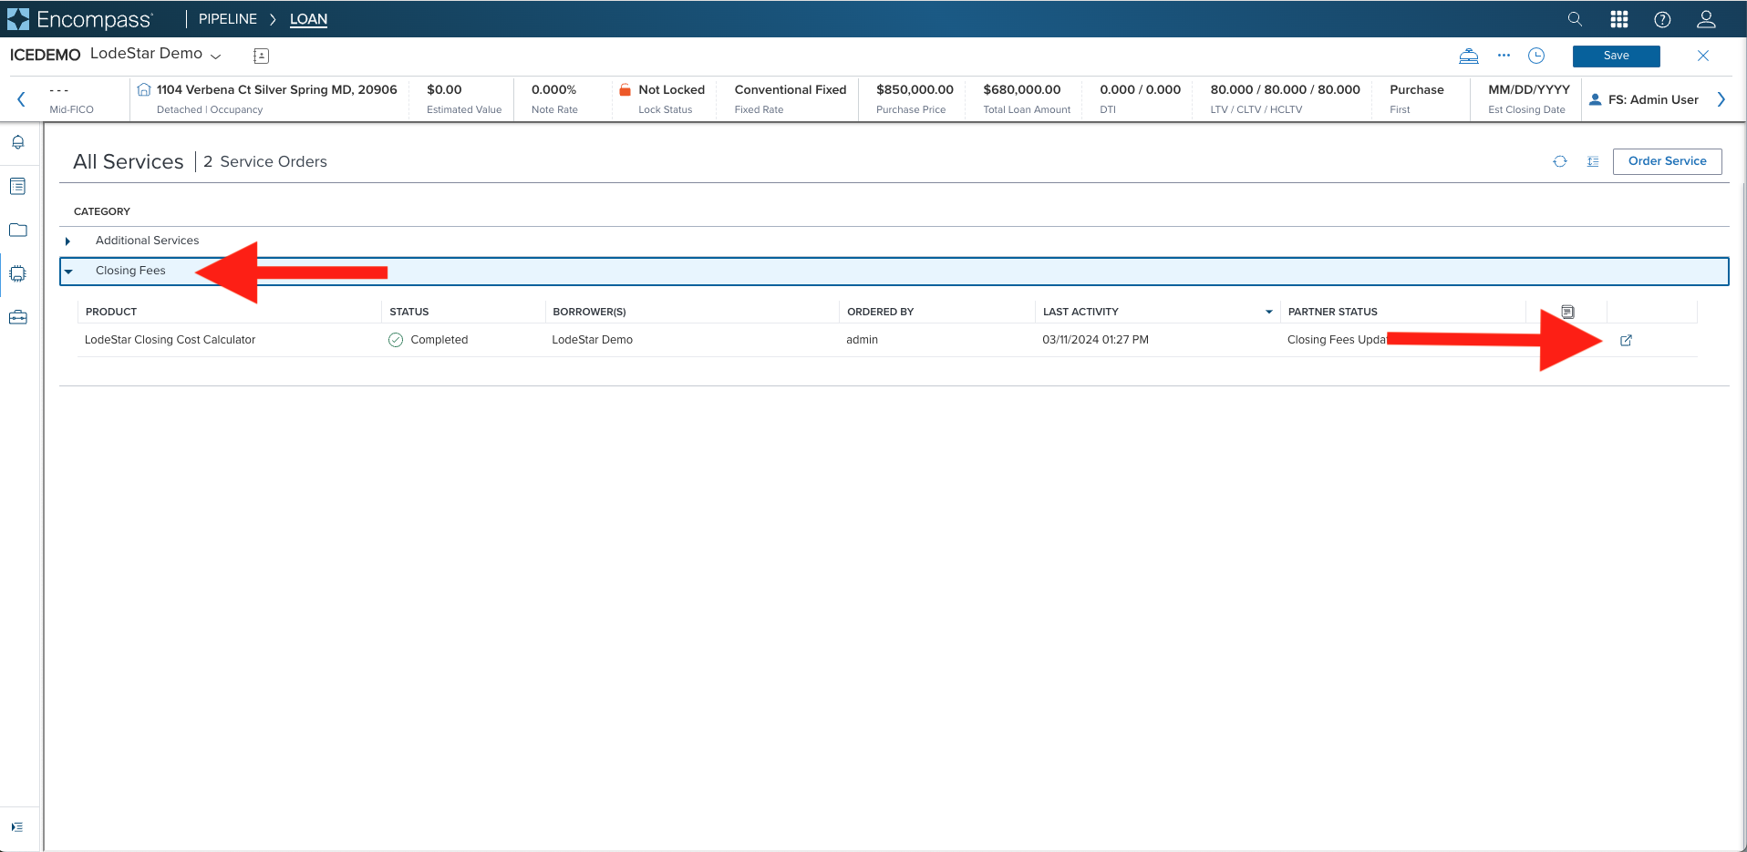Open the search magnifier icon in header
This screenshot has height=852, width=1747.
(x=1575, y=19)
